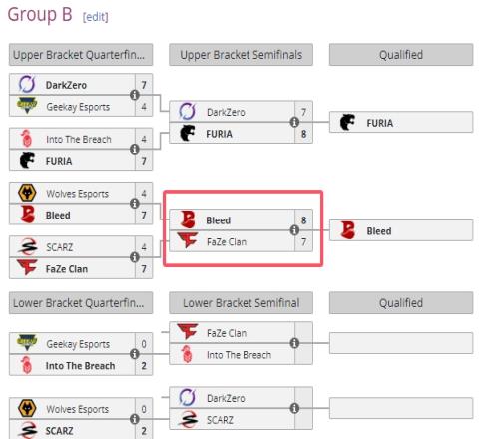Screen dimensions: 499x439
Task: Click the Upper Bracket Semifinals header
Action: (x=241, y=55)
